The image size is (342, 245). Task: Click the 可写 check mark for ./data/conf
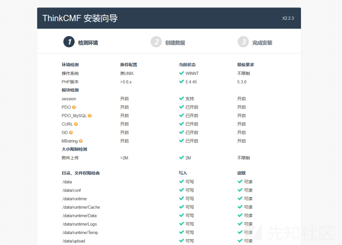(181, 190)
